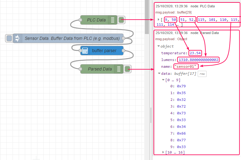Click the list icon on PLC Data node

pyautogui.click(x=112, y=20)
